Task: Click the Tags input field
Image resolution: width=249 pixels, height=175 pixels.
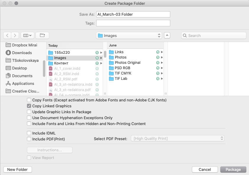Action: point(133,23)
